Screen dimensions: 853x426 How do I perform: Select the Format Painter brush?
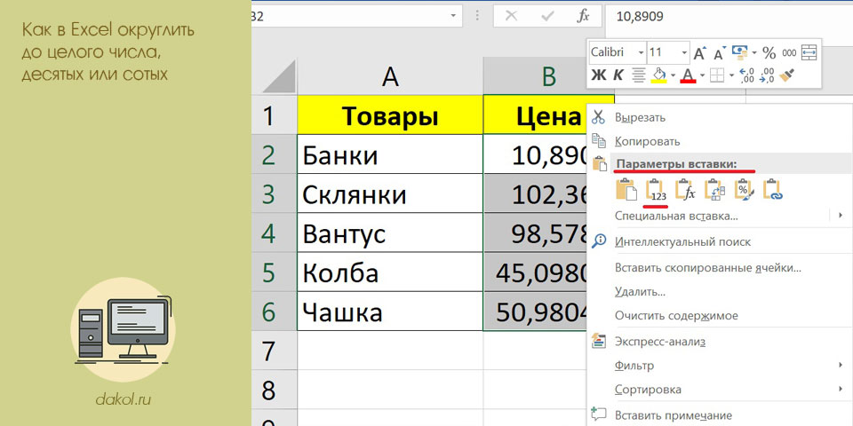[x=787, y=75]
